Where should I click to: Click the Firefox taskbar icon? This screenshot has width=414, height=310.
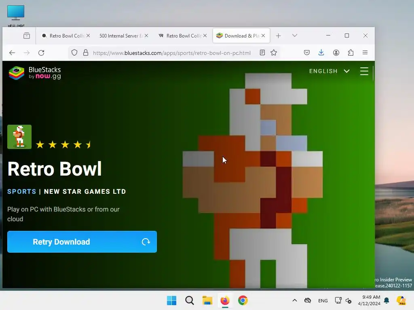pyautogui.click(x=225, y=300)
